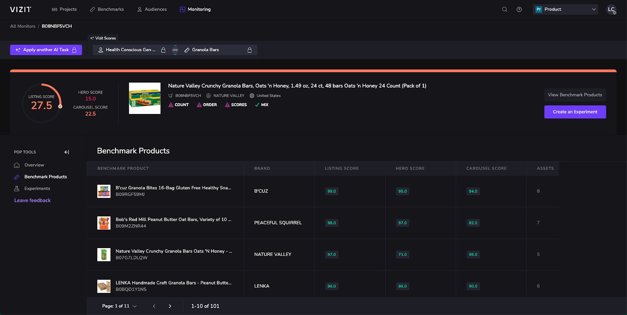Open the help question mark icon
This screenshot has height=315, width=627.
pyautogui.click(x=519, y=9)
